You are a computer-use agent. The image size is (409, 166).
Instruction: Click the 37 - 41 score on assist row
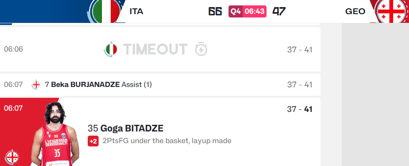tap(300, 85)
